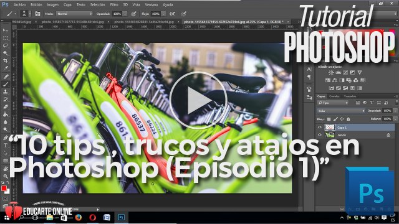
Task: Select the Dodge tool
Action: [6, 130]
